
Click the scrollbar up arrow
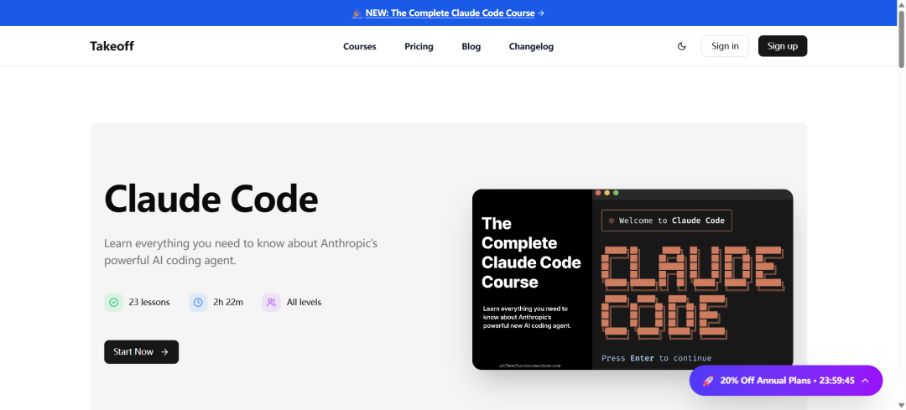(901, 5)
